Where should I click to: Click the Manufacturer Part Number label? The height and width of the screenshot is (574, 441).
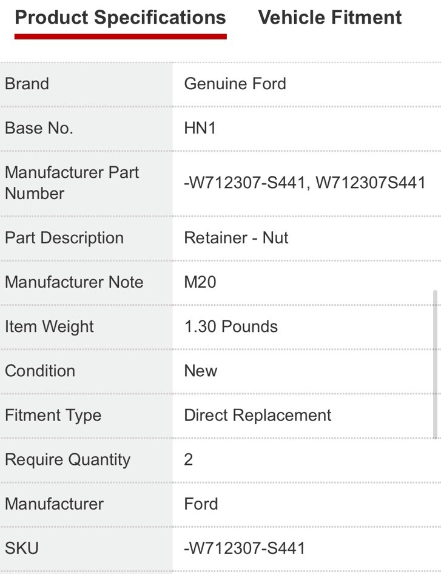tap(72, 183)
